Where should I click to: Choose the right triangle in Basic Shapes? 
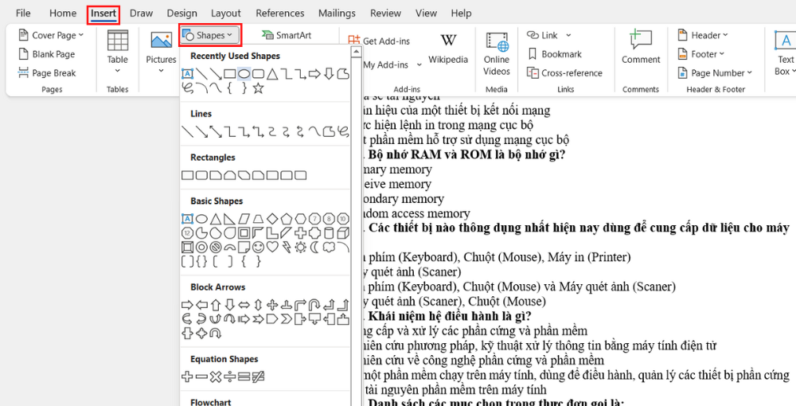click(x=230, y=219)
